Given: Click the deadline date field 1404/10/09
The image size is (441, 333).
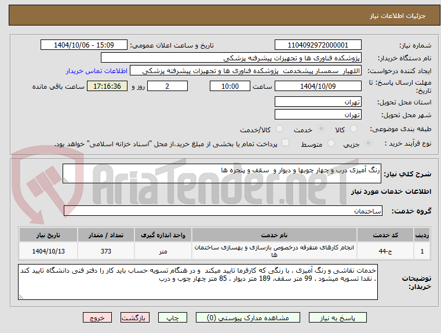Looking at the screenshot, I should click(x=318, y=86).
